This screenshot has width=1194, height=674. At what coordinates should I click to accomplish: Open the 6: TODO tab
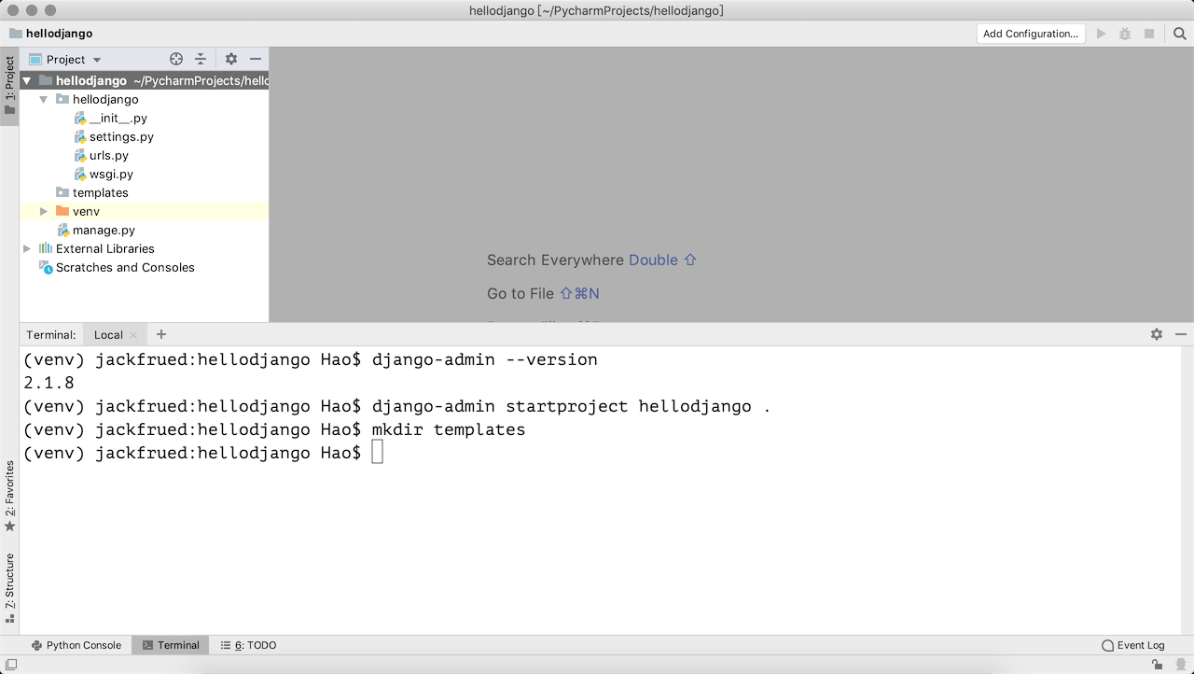click(248, 645)
